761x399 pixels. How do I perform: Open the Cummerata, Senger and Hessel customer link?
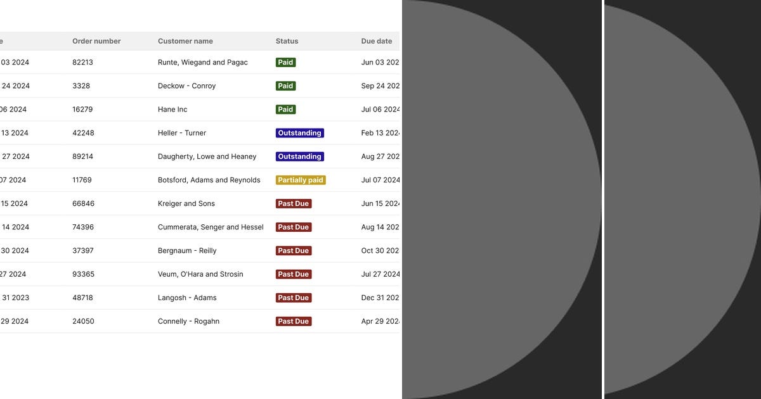click(211, 227)
